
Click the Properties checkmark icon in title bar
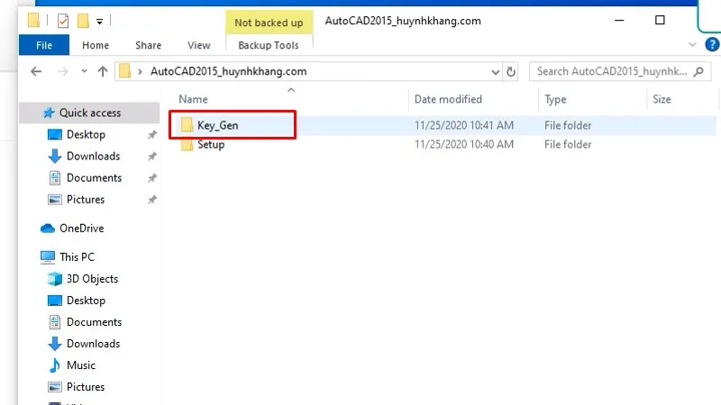(62, 20)
